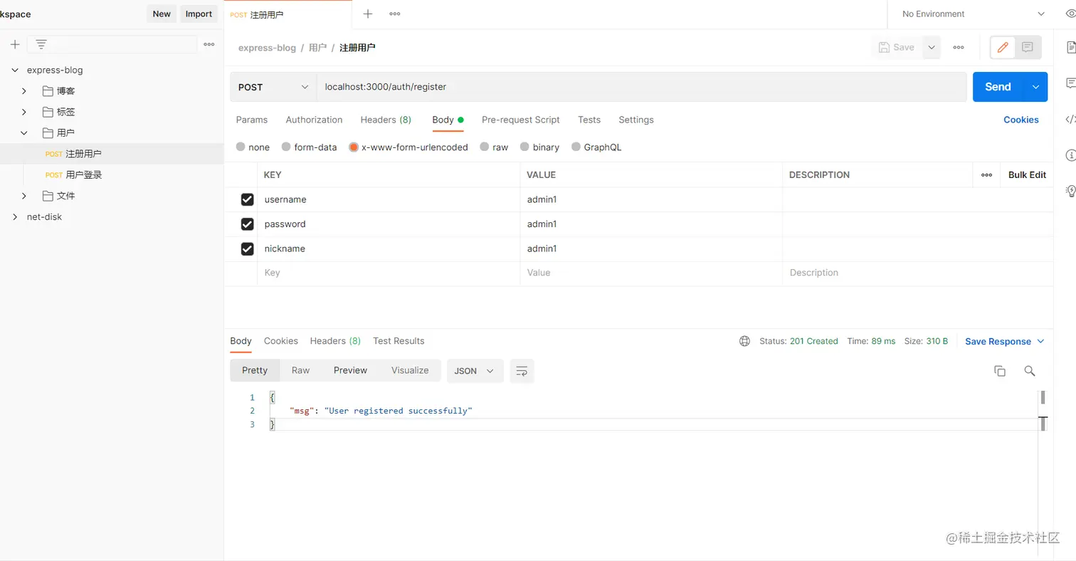The height and width of the screenshot is (561, 1076).
Task: Open the response Cookies tab
Action: 281,341
